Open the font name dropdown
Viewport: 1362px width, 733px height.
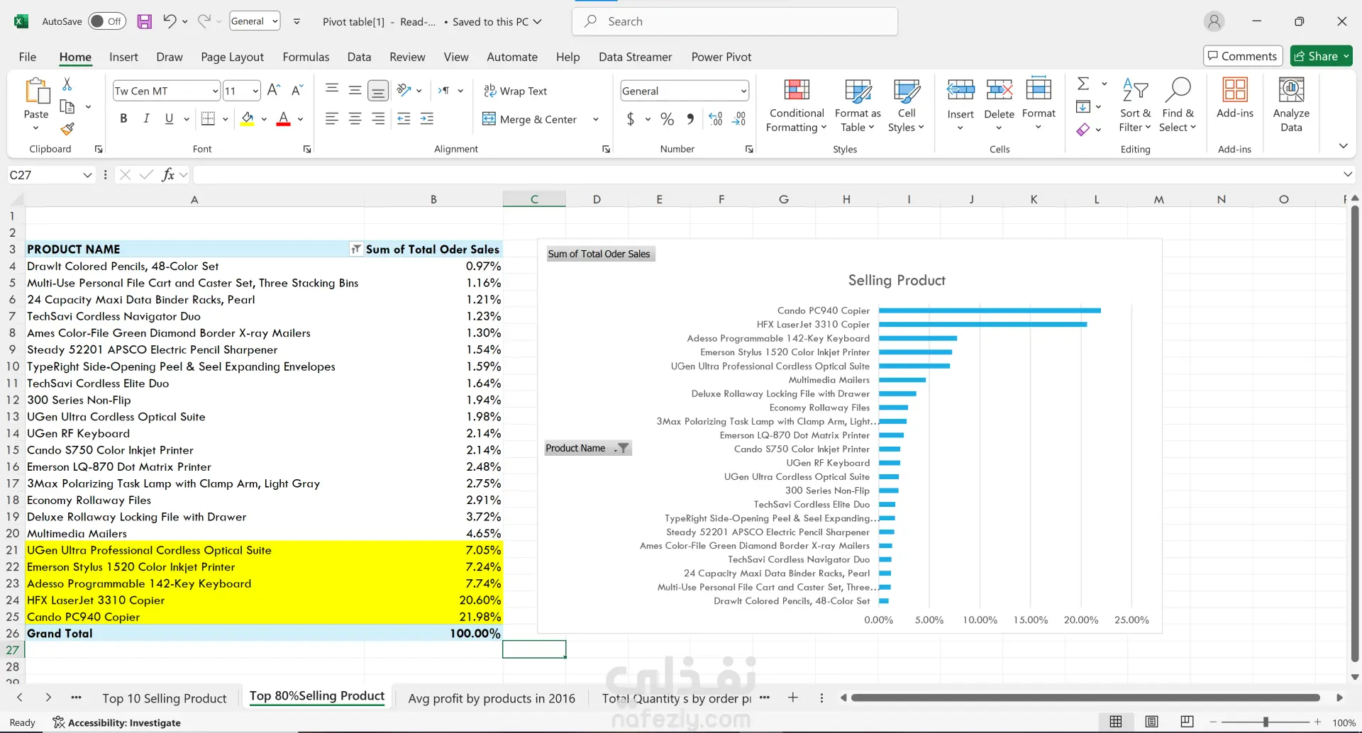point(215,91)
